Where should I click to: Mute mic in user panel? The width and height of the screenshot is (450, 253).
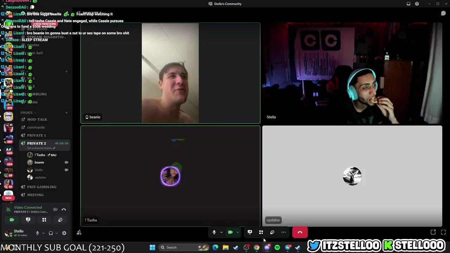[37, 233]
